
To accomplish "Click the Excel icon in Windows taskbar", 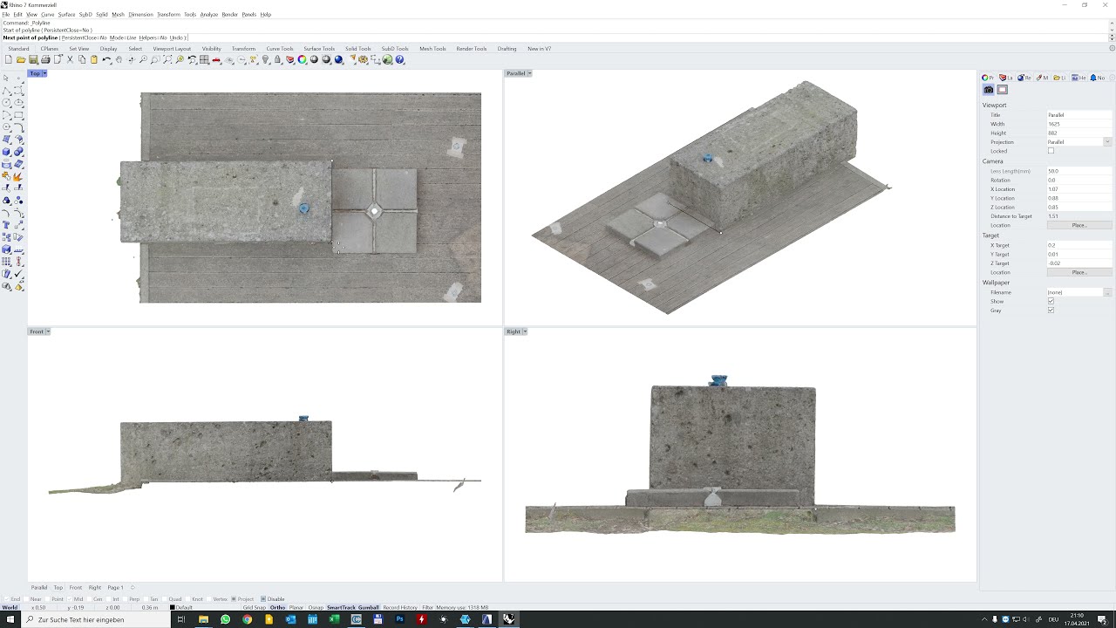I will click(334, 619).
